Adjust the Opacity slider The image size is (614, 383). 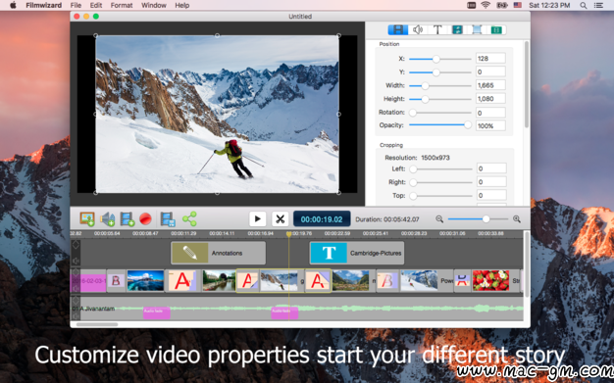[x=440, y=125]
